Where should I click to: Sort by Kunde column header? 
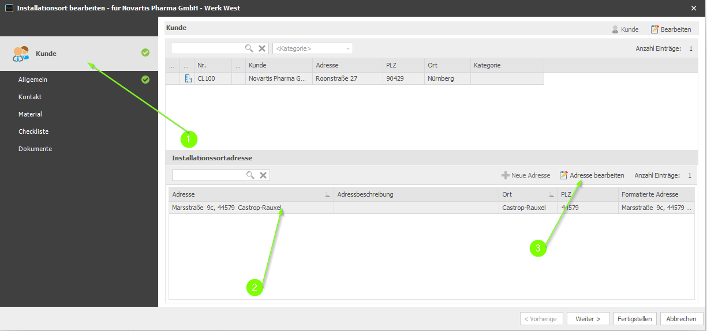click(x=279, y=65)
